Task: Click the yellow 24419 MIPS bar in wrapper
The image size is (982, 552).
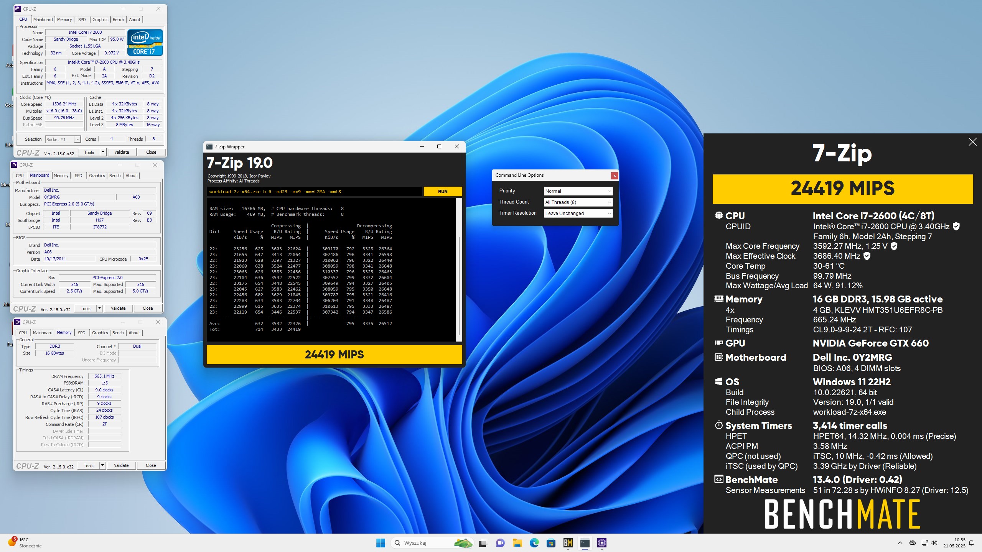Action: pyautogui.click(x=334, y=355)
